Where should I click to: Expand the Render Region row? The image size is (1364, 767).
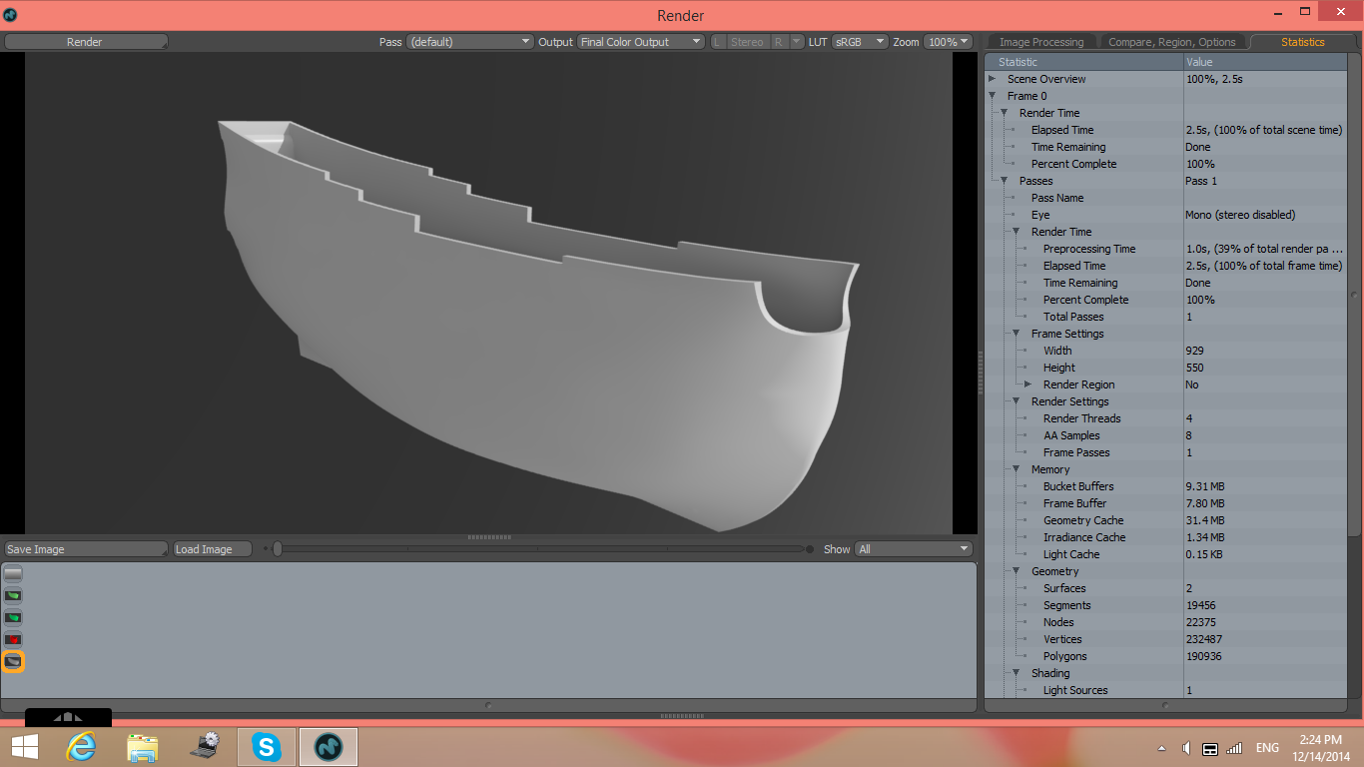tap(1028, 384)
